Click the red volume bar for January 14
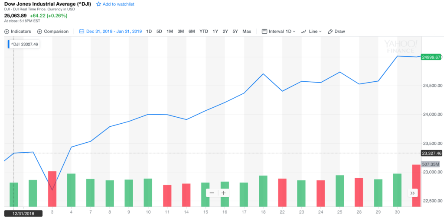This screenshot has height=218, width=444. [186, 195]
